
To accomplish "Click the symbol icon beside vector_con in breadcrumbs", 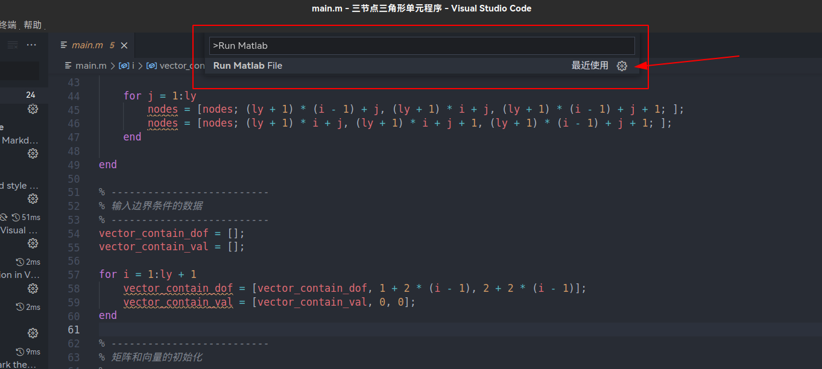I will tap(153, 65).
